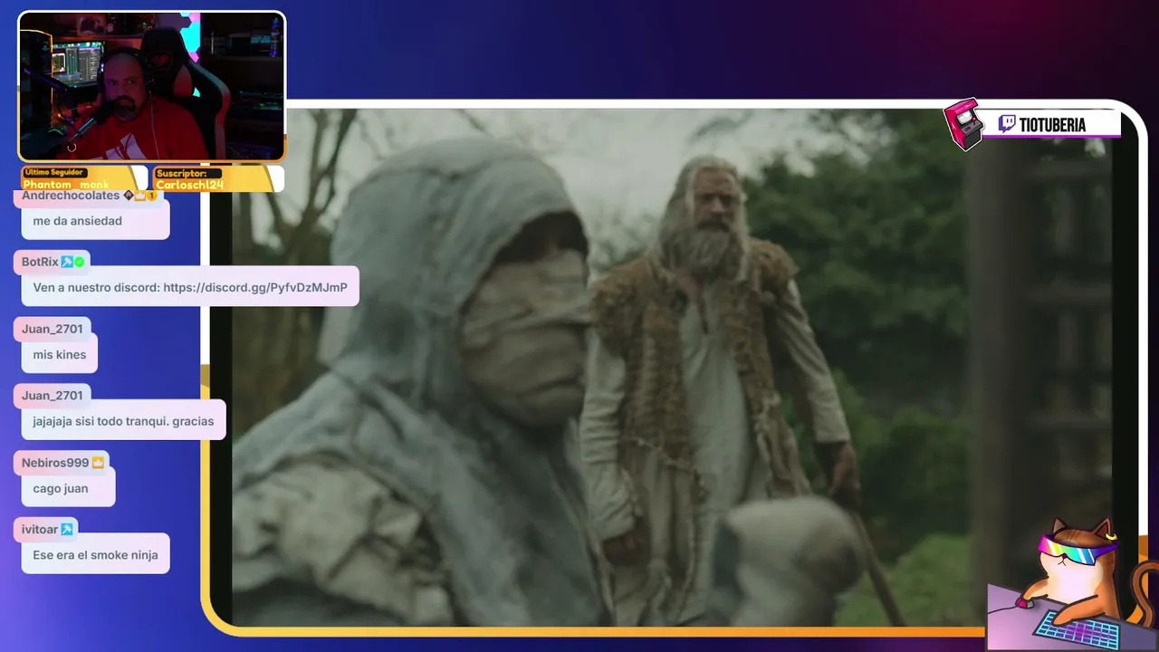Screen dimensions: 1159x652
Task: Click the crown badge next to Nebiros999
Action: click(98, 463)
